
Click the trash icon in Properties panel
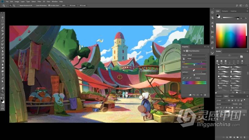[x=205, y=95]
